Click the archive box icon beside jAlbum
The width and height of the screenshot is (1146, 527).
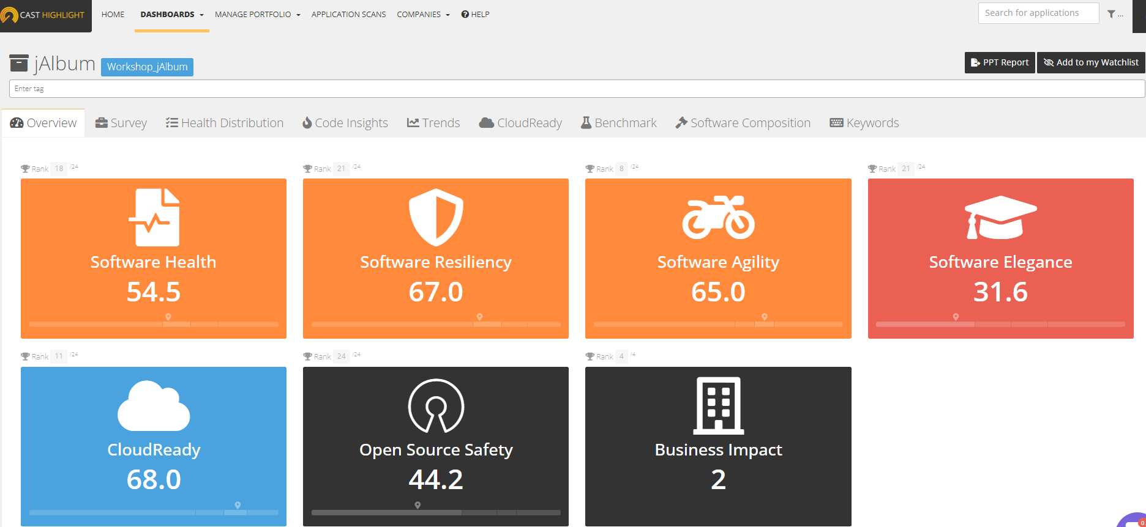tap(19, 63)
